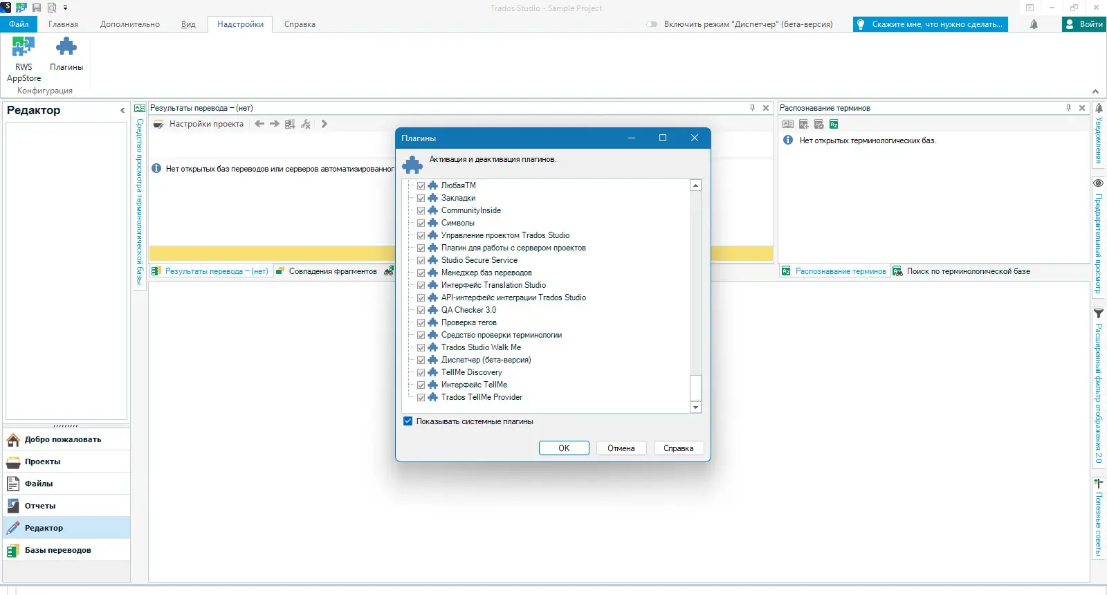Screen dimensions: 1107x595
Task: Open the Базы переводов view
Action: (67, 550)
